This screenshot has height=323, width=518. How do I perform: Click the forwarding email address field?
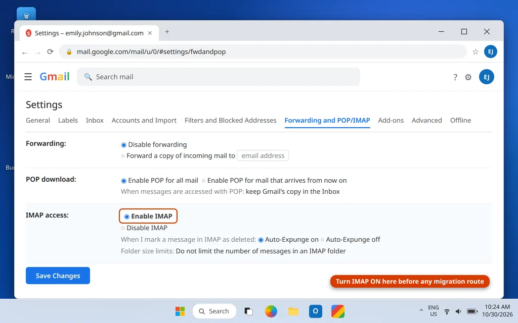263,155
